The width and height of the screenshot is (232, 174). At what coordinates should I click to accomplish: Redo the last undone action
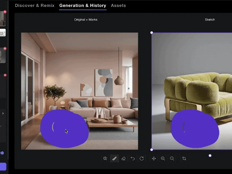tap(142, 159)
